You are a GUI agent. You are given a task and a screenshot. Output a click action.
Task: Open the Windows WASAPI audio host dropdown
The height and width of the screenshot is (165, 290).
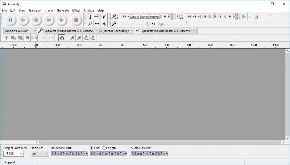[20, 31]
